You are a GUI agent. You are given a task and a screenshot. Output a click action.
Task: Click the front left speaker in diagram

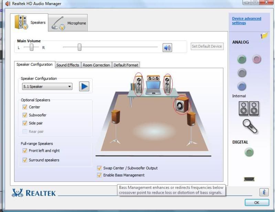(139, 84)
